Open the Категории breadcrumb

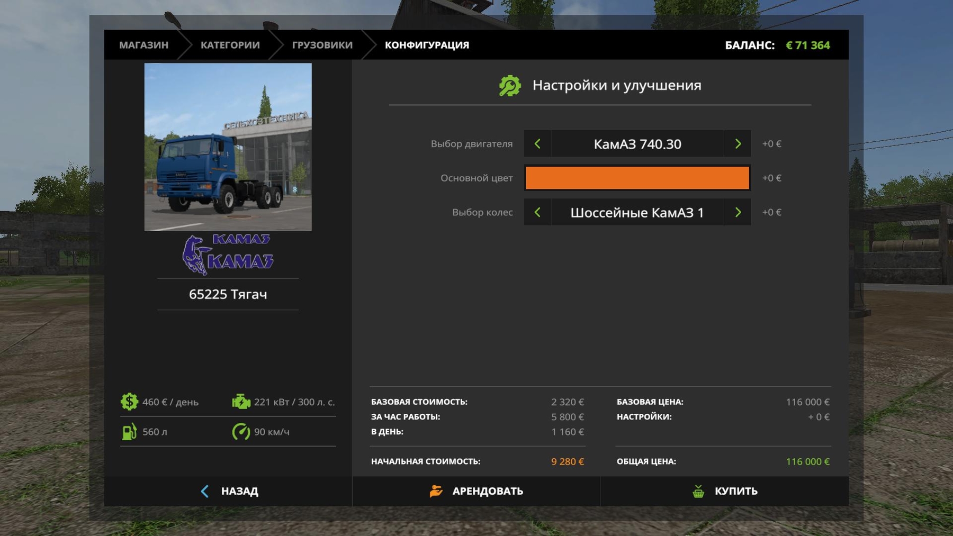coord(230,45)
